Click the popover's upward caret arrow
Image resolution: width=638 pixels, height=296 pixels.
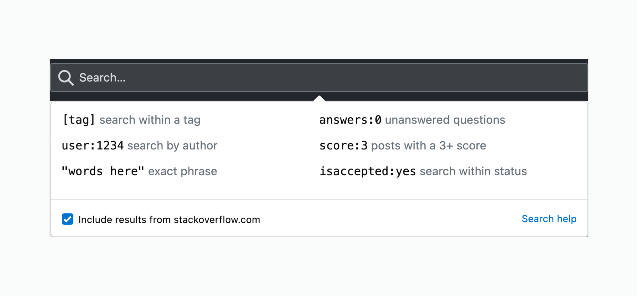pyautogui.click(x=319, y=98)
